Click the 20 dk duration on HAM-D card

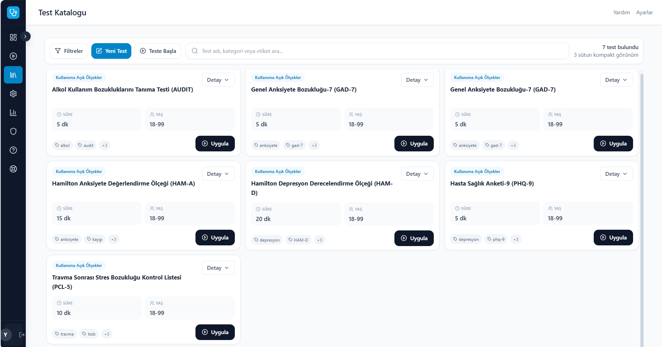263,219
